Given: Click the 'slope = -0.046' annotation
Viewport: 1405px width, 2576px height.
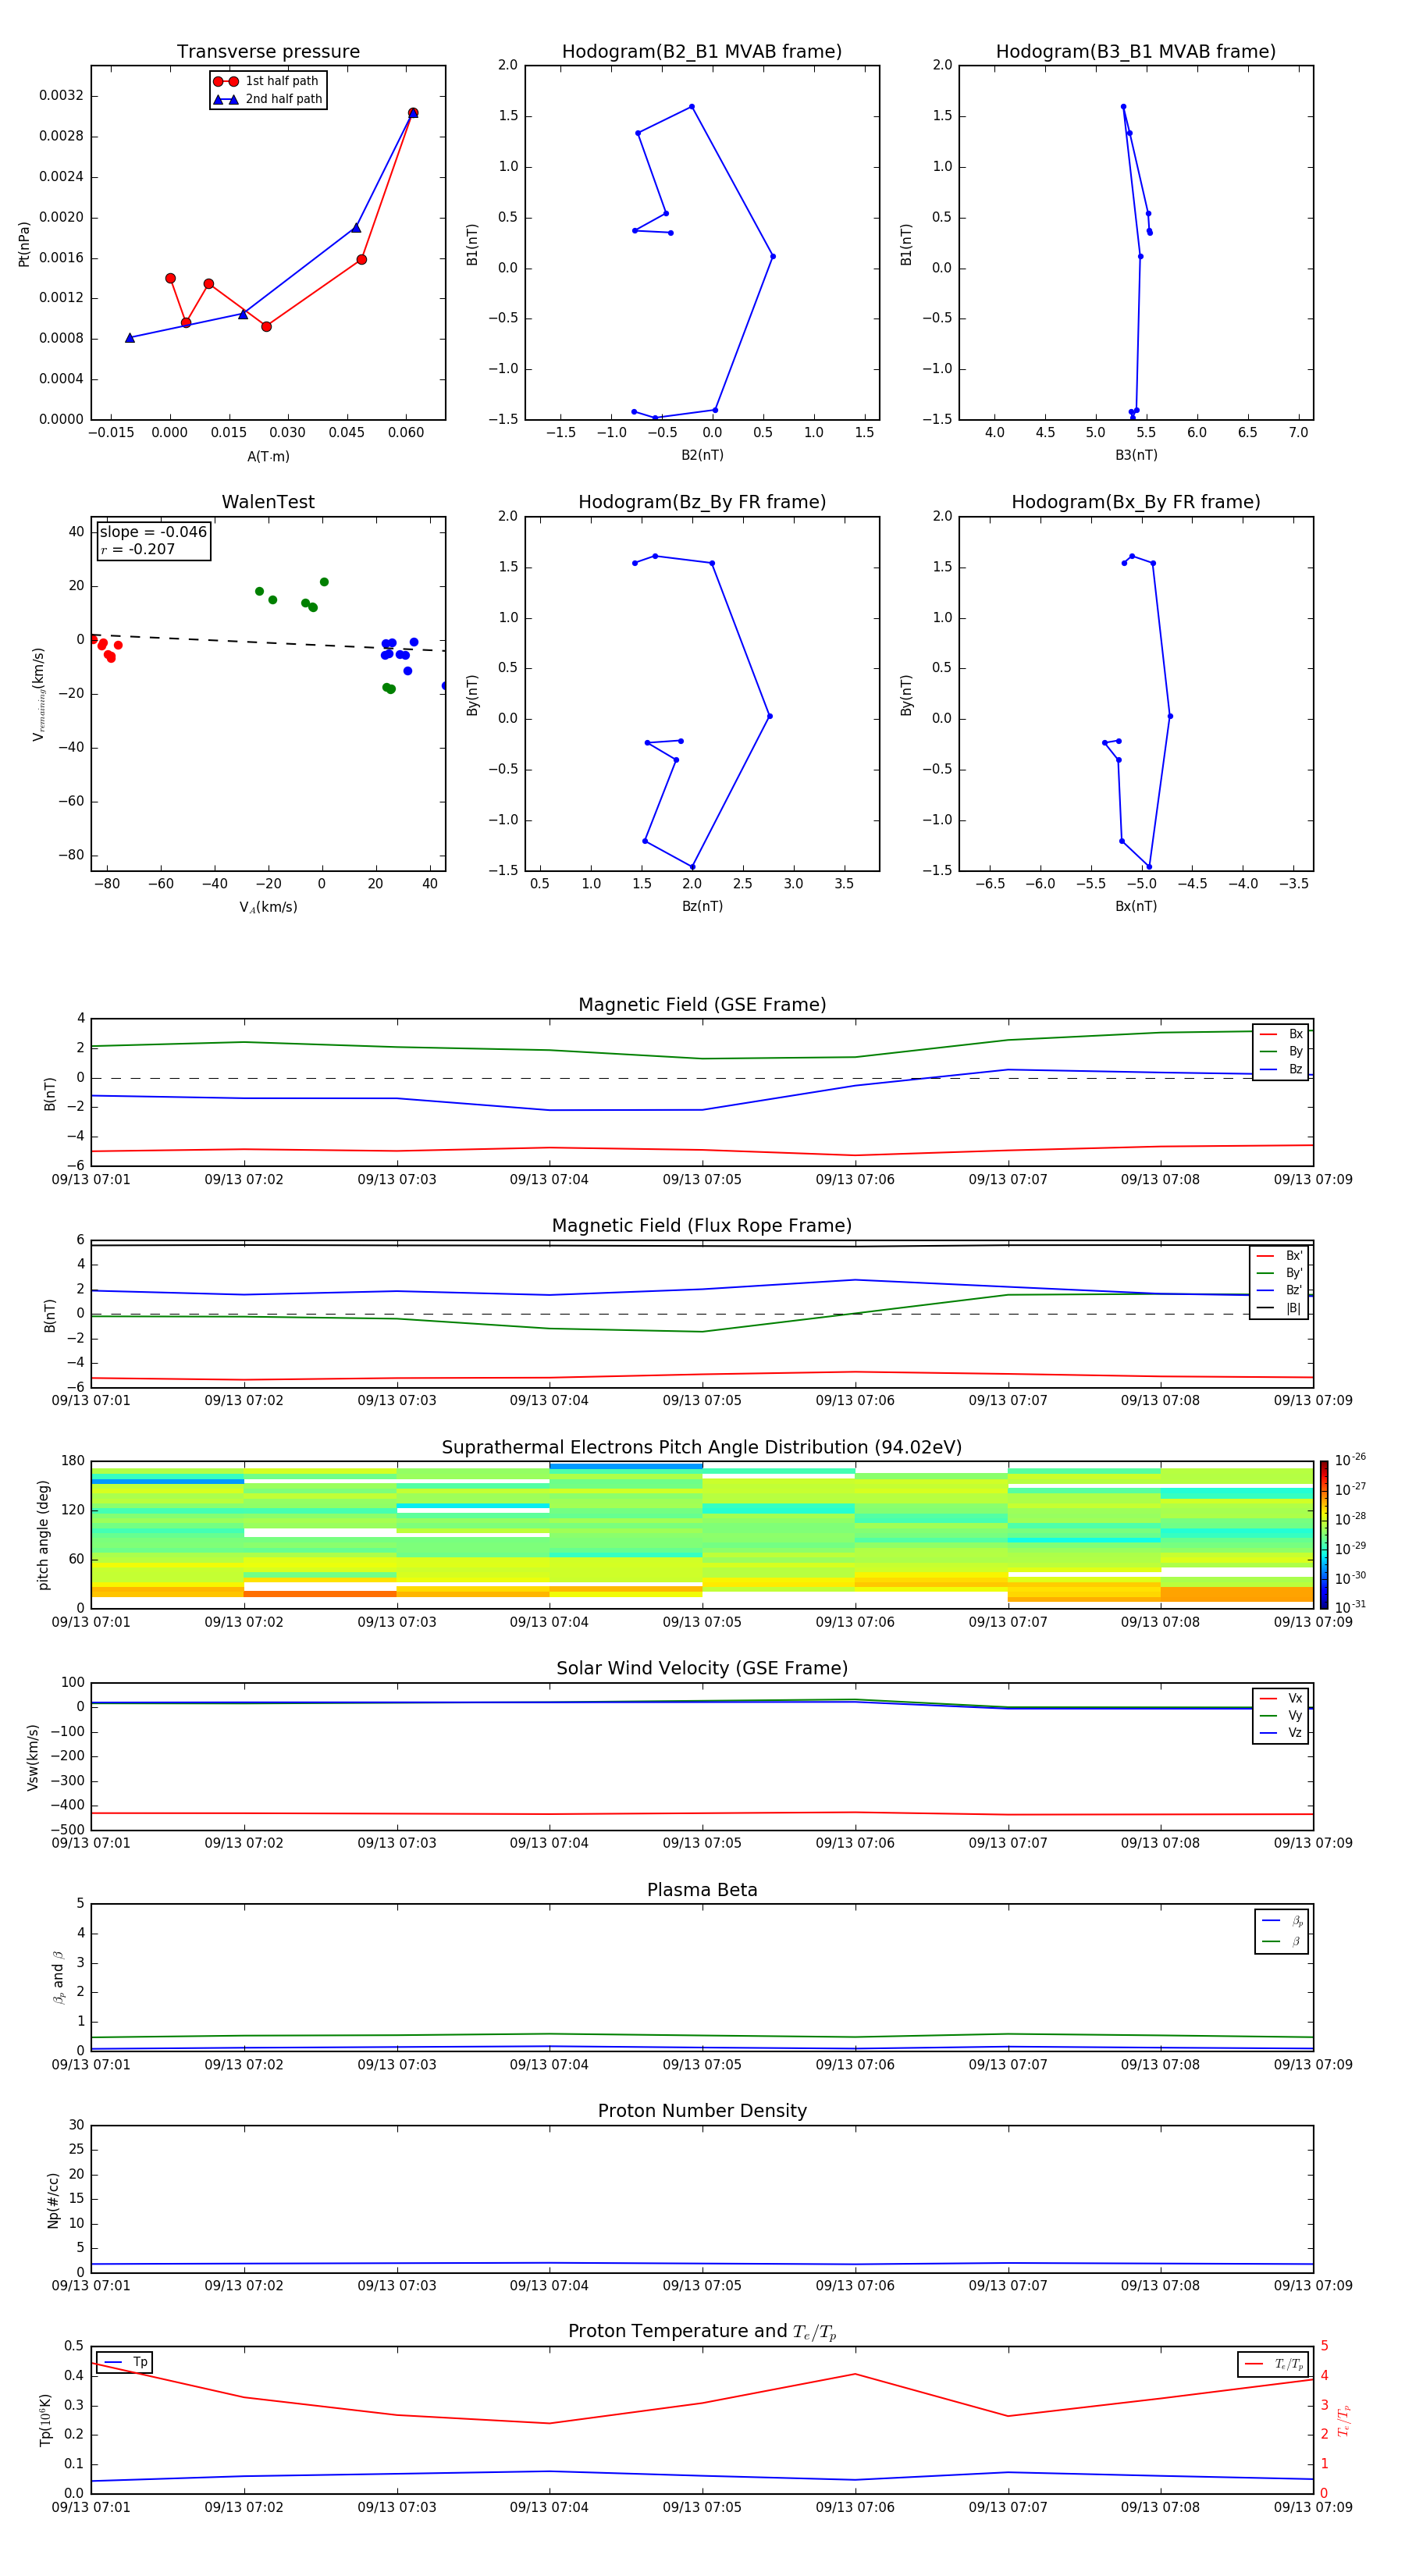Looking at the screenshot, I should tap(153, 532).
